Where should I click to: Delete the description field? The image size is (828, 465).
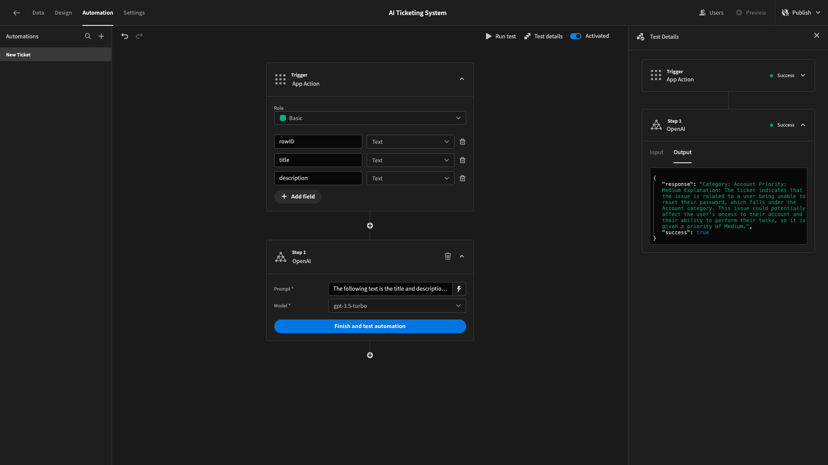[462, 178]
